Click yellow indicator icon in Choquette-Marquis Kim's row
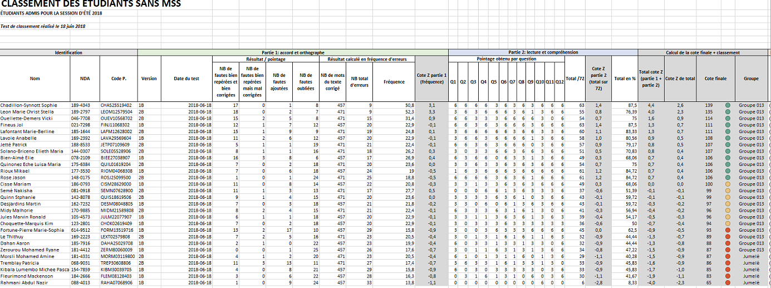 coord(727,223)
